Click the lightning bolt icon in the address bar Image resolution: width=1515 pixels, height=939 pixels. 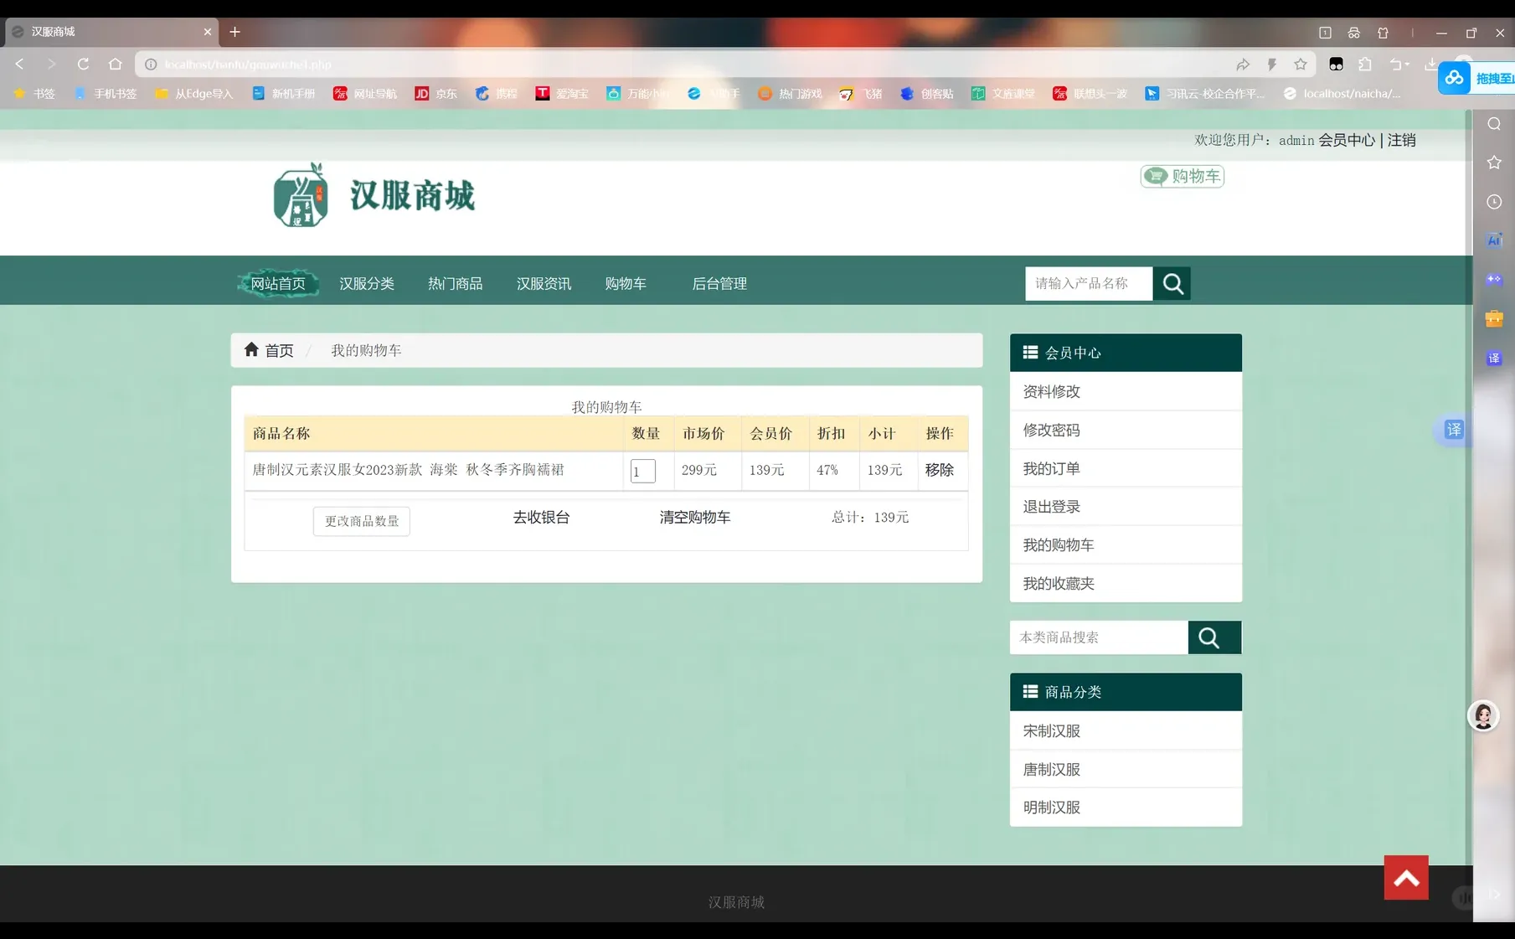[1272, 64]
